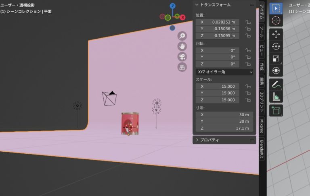Click scale Y field 15.000
Viewport: 310px width, 196px height.
218,93
